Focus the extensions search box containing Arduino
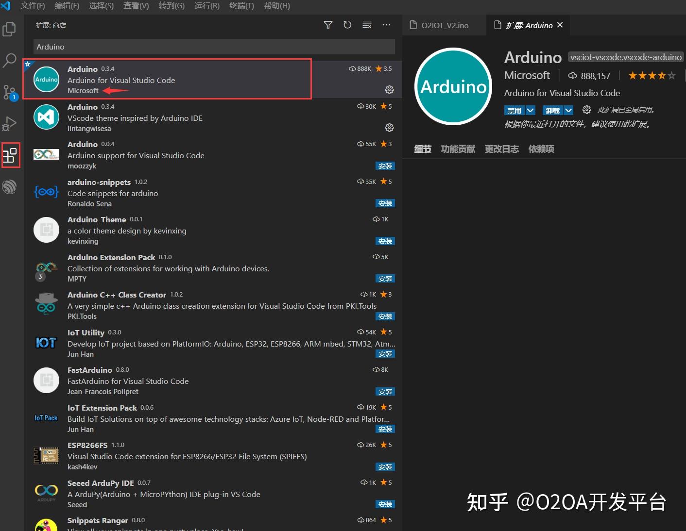Screen dimensions: 686x531 pos(214,47)
